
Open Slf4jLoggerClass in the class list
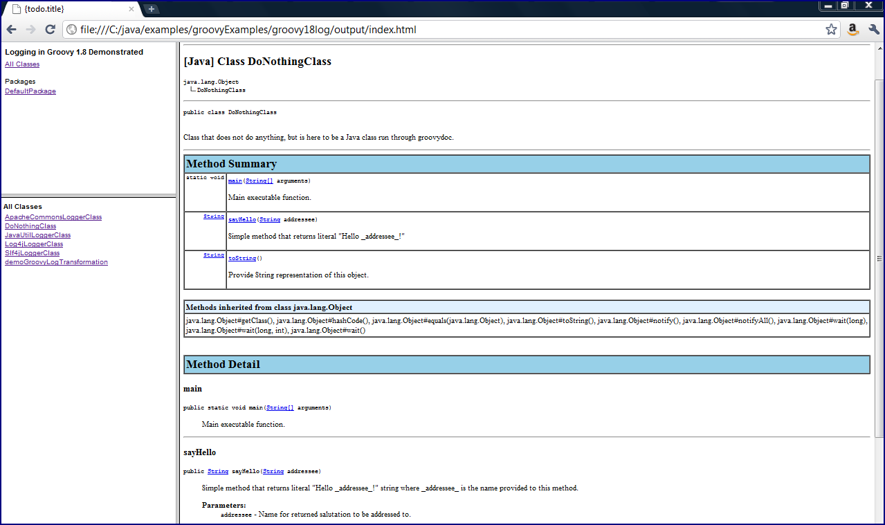click(33, 253)
